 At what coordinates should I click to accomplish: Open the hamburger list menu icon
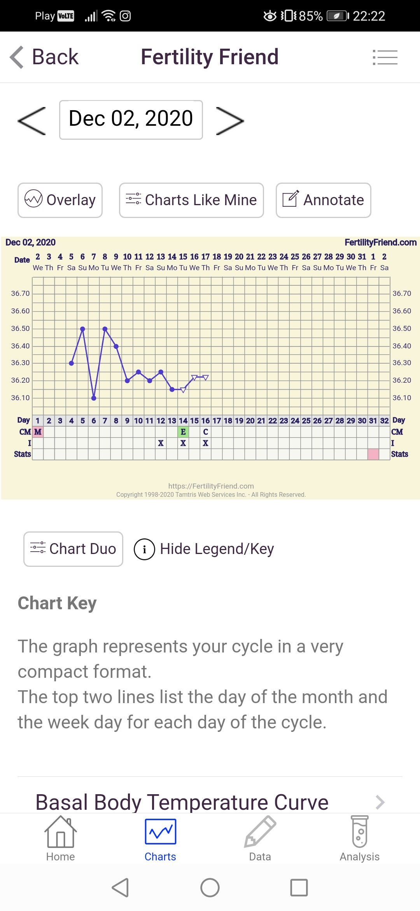pyautogui.click(x=385, y=57)
